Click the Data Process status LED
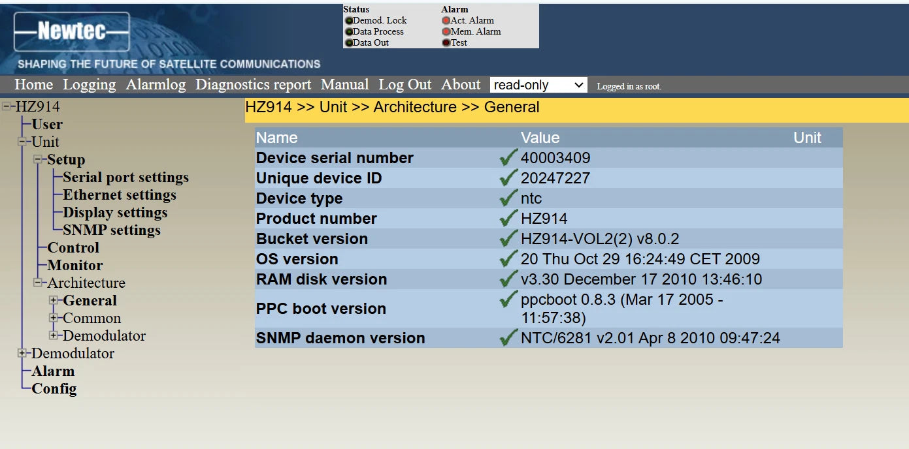Screen dimensions: 909x449 pyautogui.click(x=349, y=32)
